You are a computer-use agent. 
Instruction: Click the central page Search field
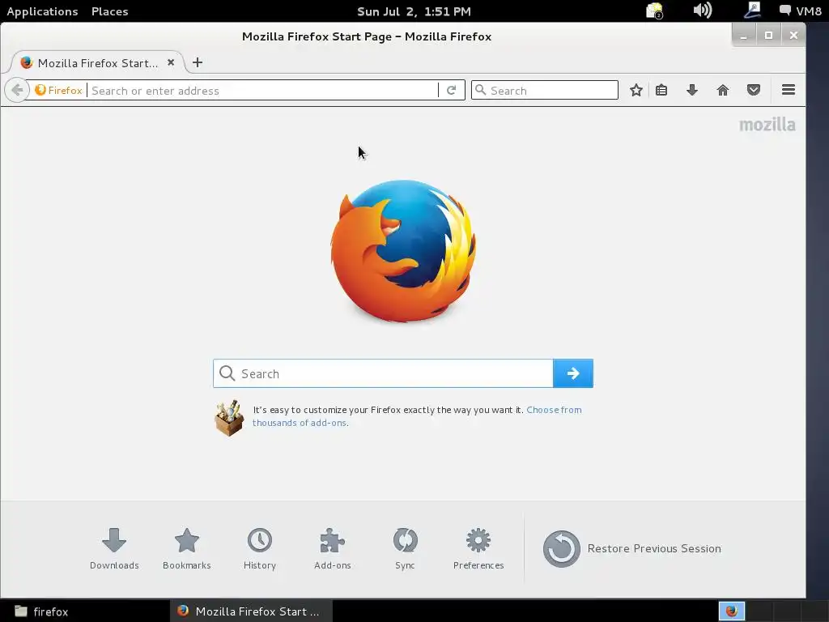[x=383, y=373]
